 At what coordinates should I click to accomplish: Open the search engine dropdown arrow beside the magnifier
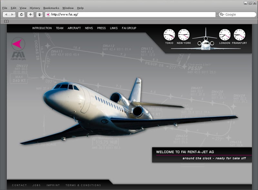[x=223, y=15]
